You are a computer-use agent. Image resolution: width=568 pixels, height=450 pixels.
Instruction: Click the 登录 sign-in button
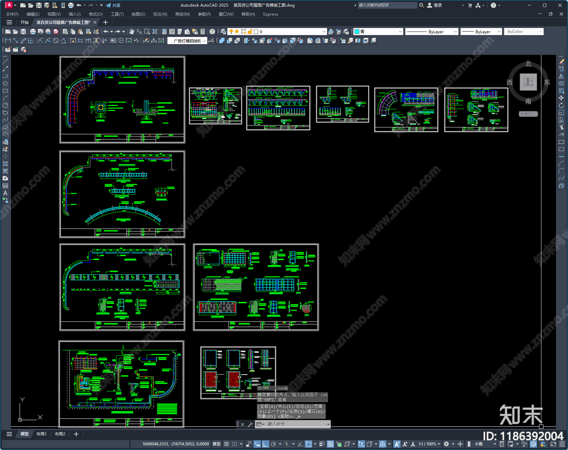tap(435, 5)
